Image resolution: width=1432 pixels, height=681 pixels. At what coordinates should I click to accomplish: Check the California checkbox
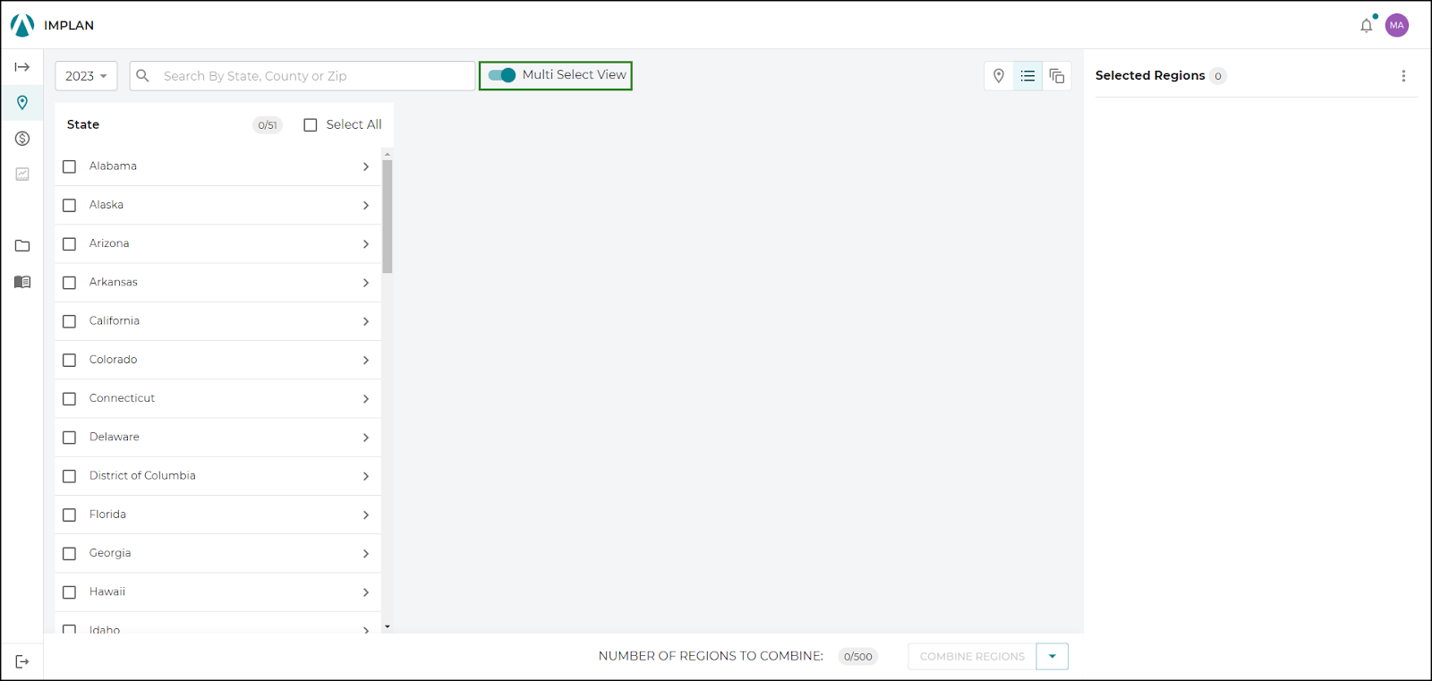69,321
